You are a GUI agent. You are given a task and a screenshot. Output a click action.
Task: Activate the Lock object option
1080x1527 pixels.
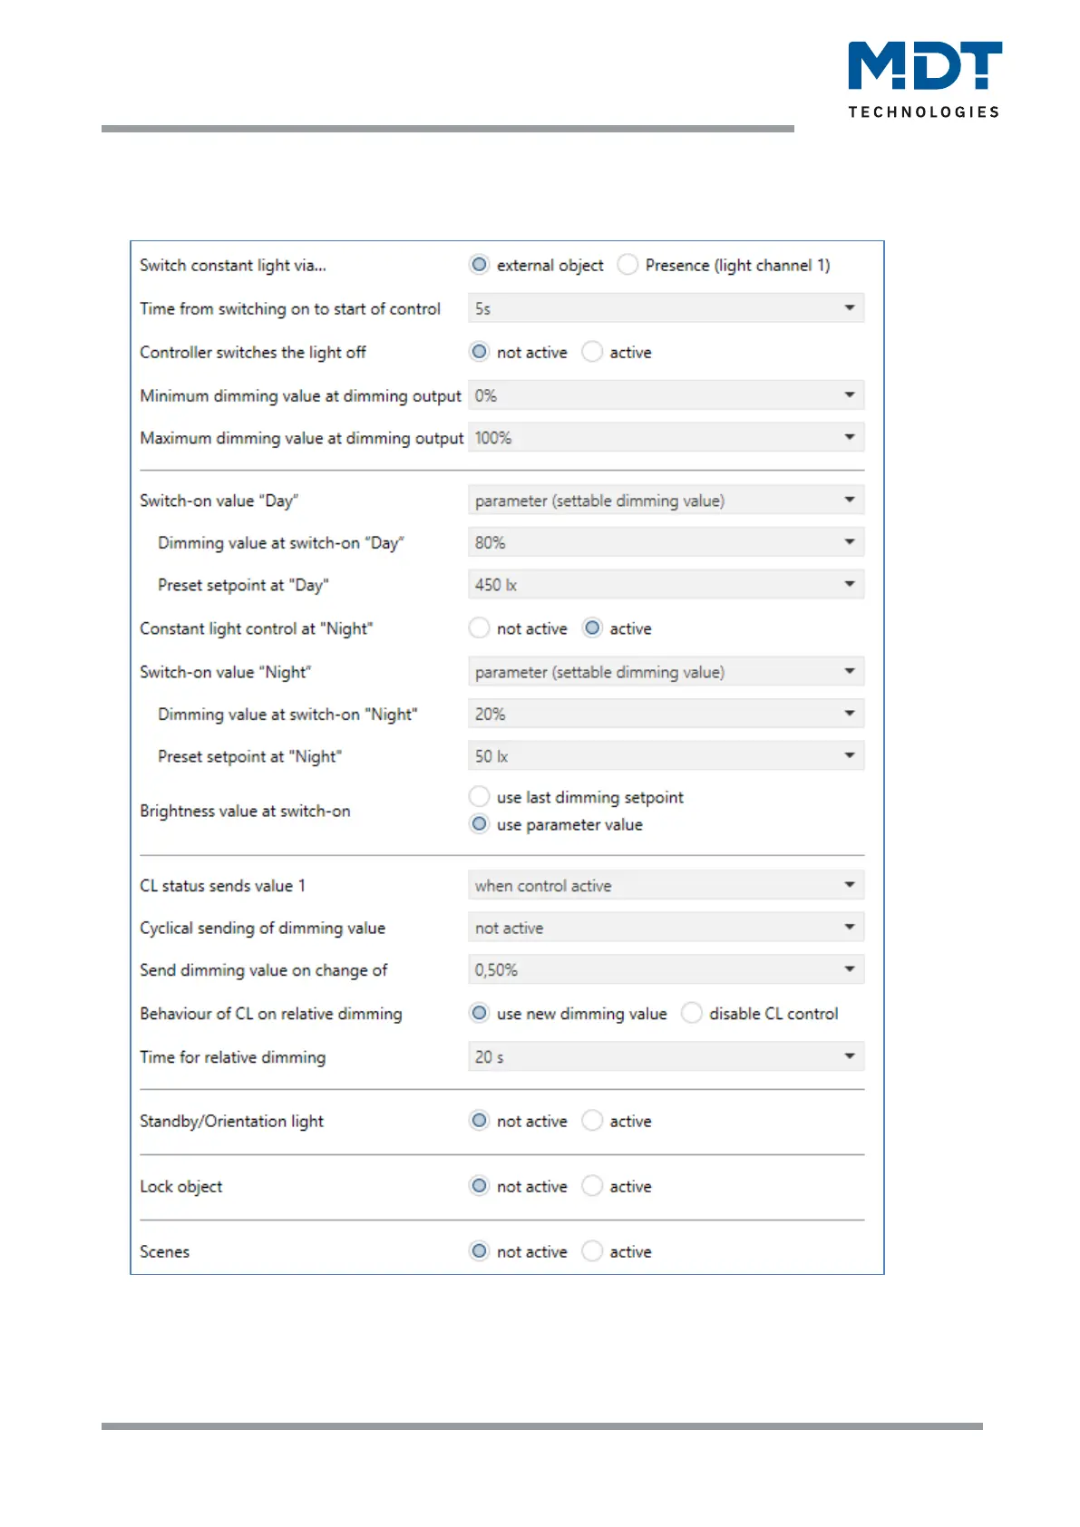pos(592,1186)
